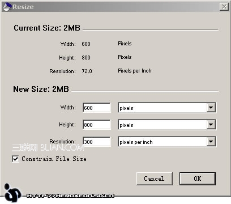Click the 'Current Size: 2MB' heading
Viewport: 231px width, 204px height.
pyautogui.click(x=47, y=28)
